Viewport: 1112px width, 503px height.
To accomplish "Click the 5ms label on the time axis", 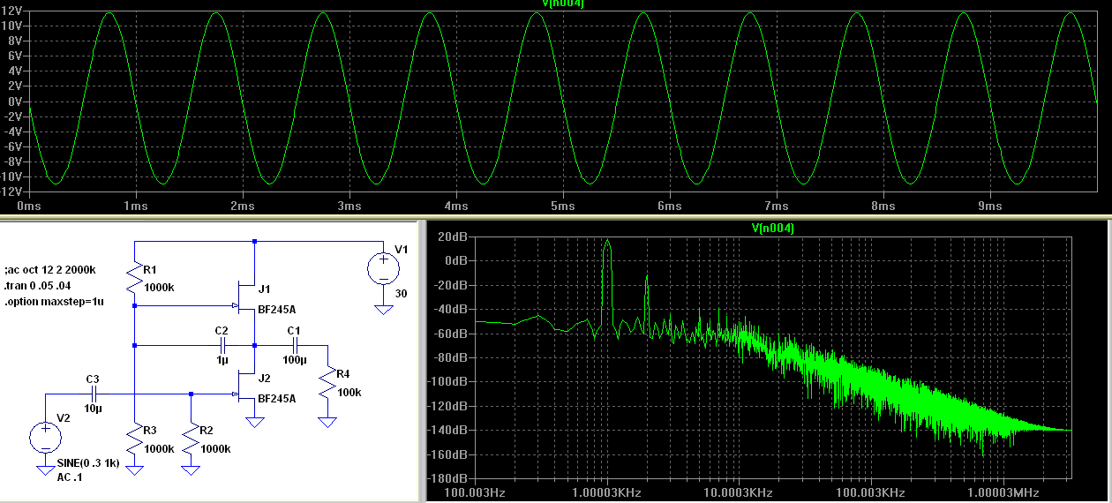I will [x=563, y=206].
